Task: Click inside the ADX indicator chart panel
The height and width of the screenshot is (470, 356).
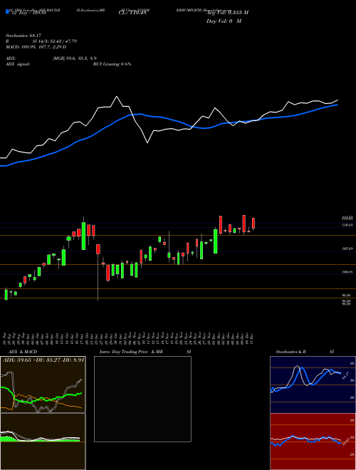Action: click(x=43, y=385)
